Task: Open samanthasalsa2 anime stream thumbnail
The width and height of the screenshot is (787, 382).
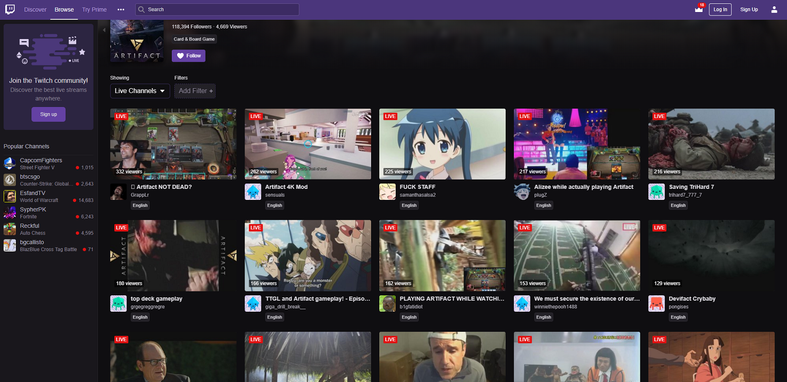Action: (442, 144)
